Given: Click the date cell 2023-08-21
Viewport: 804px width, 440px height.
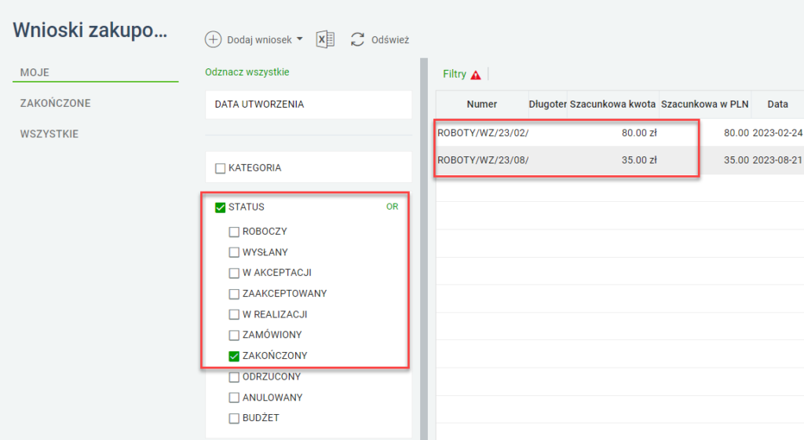Looking at the screenshot, I should pyautogui.click(x=777, y=160).
